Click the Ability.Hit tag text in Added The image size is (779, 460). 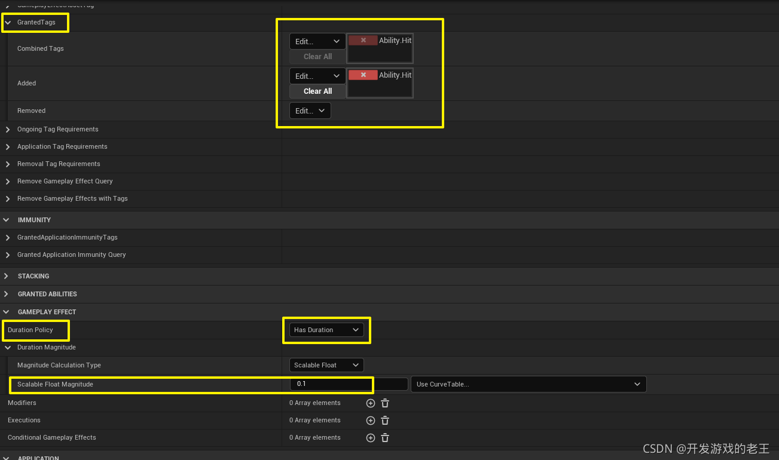[395, 75]
